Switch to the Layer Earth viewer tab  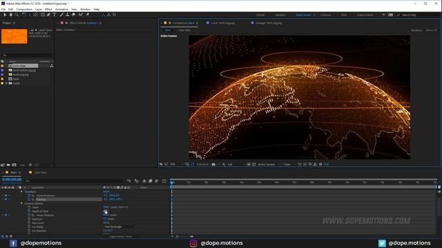222,23
